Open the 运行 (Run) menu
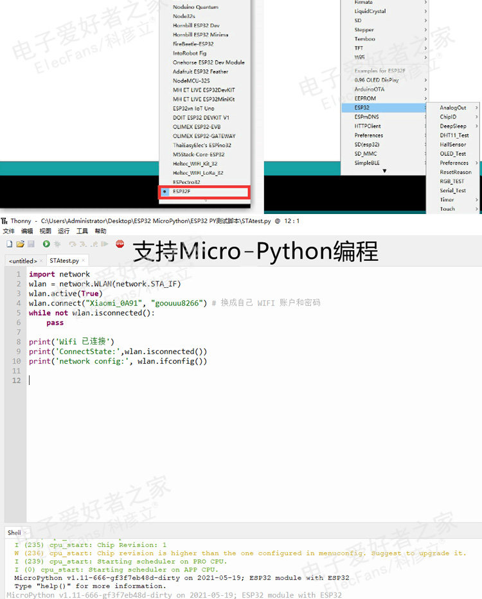Image resolution: width=482 pixels, height=599 pixels. point(64,231)
